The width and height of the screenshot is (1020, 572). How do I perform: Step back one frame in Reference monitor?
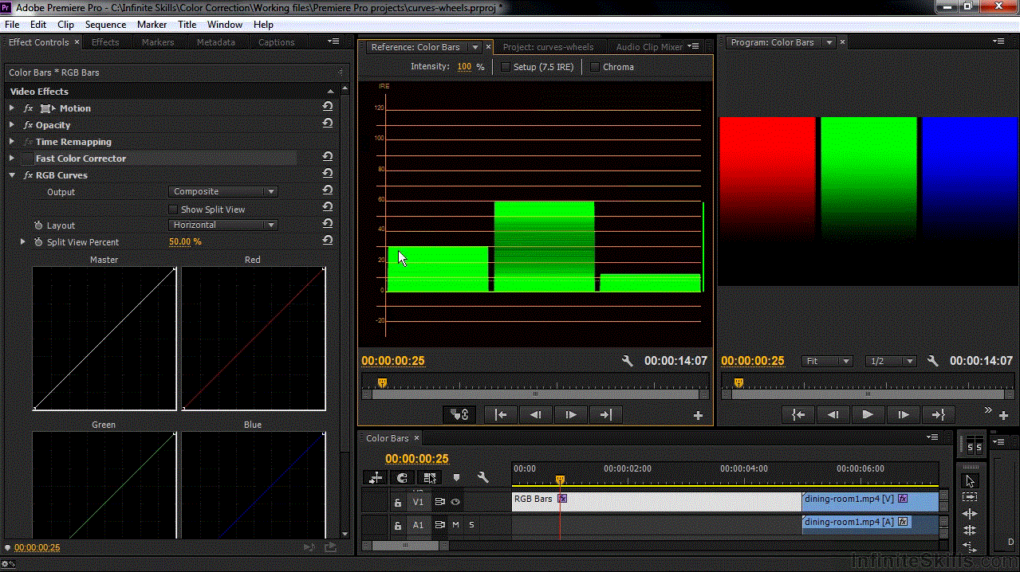536,414
